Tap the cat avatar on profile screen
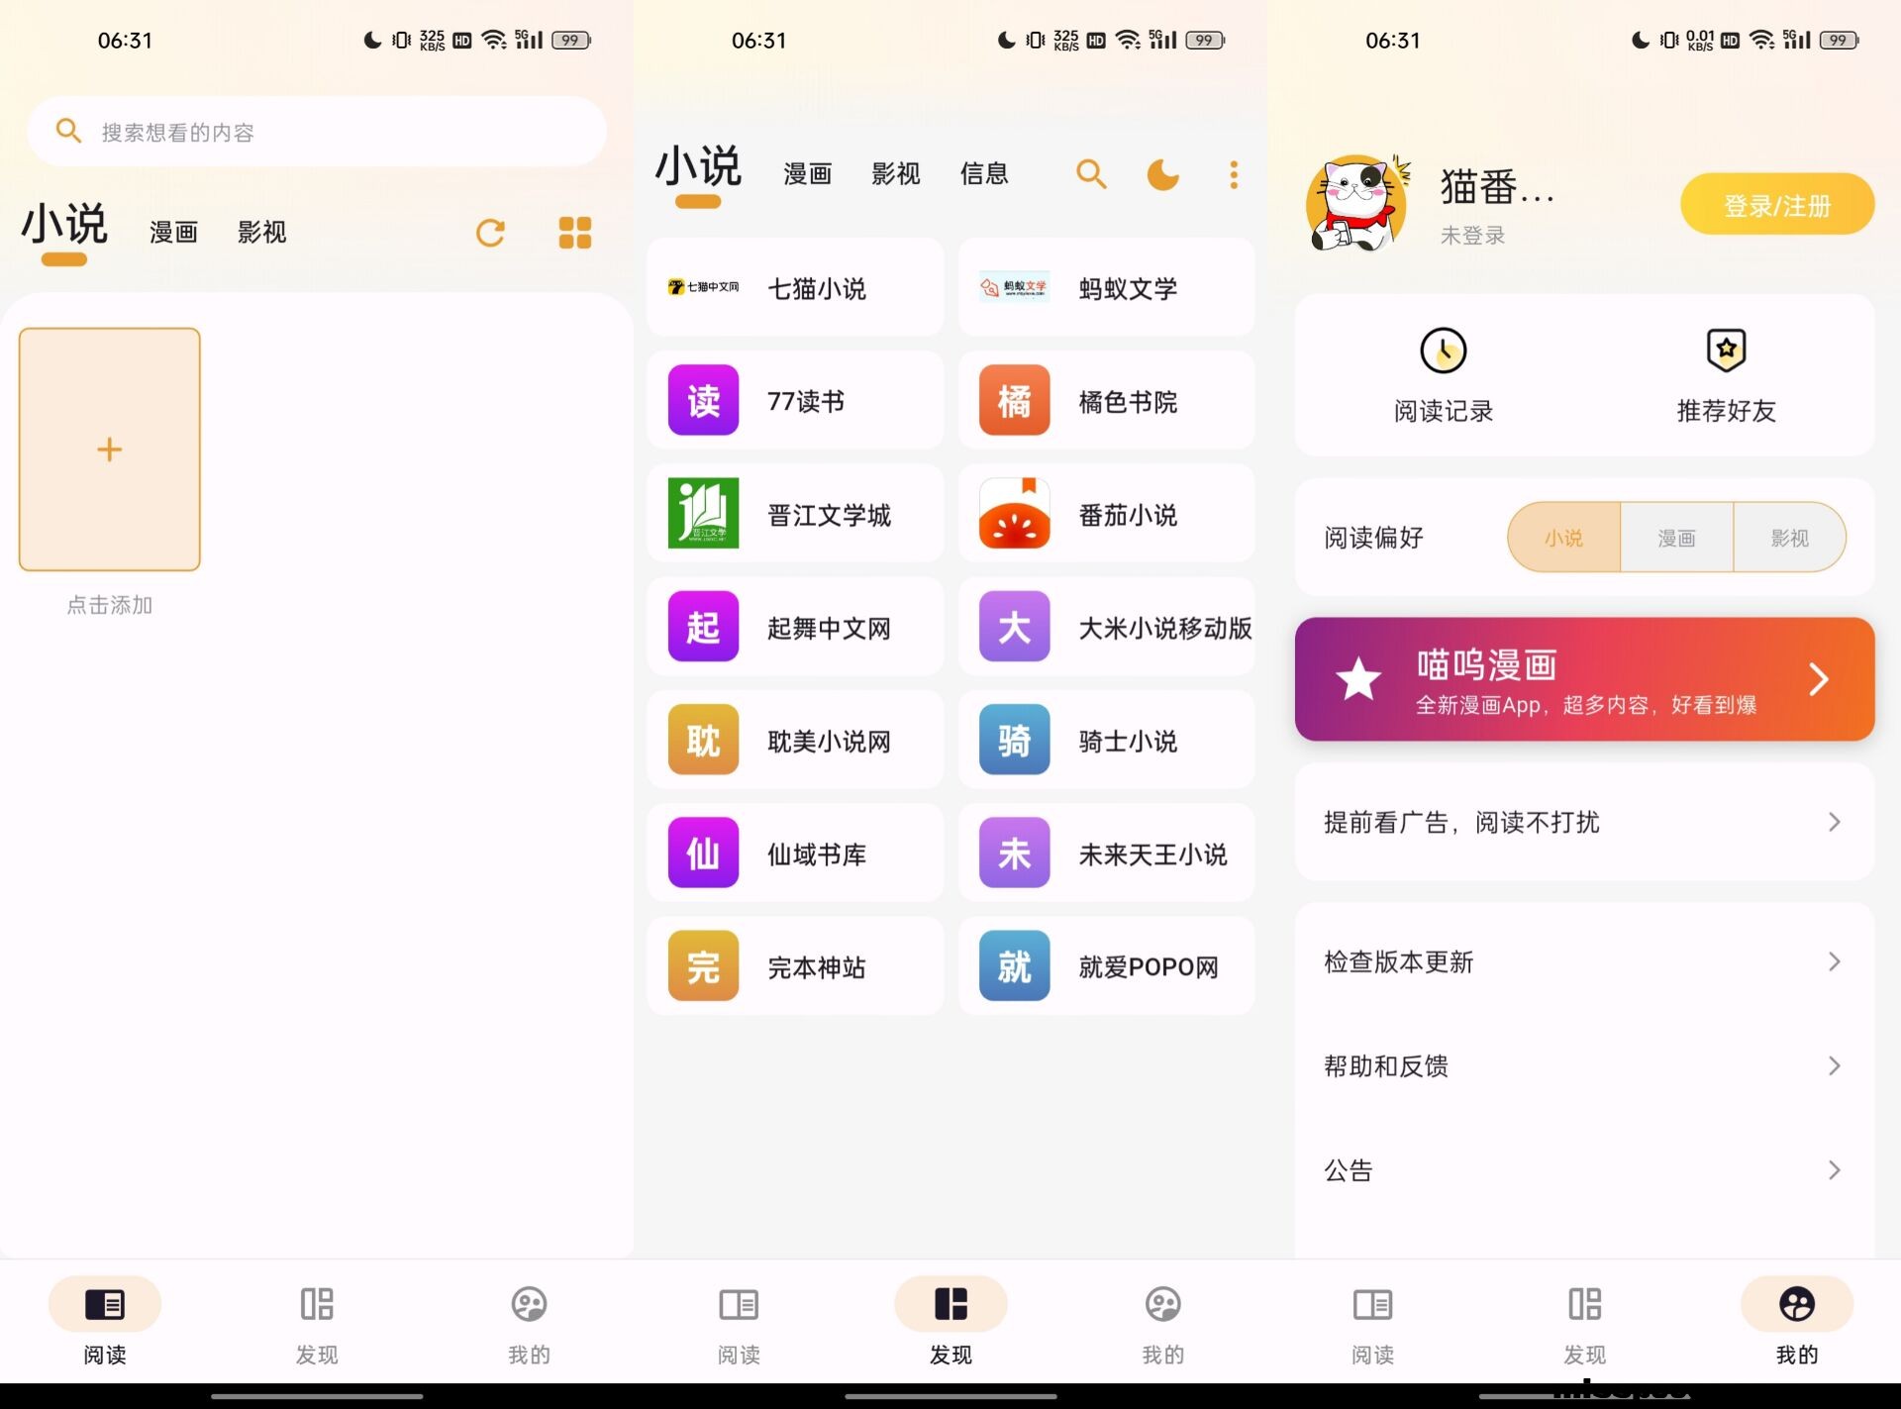Image resolution: width=1901 pixels, height=1409 pixels. pyautogui.click(x=1358, y=204)
